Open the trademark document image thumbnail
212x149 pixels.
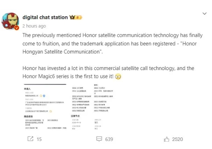pyautogui.click(x=68, y=107)
